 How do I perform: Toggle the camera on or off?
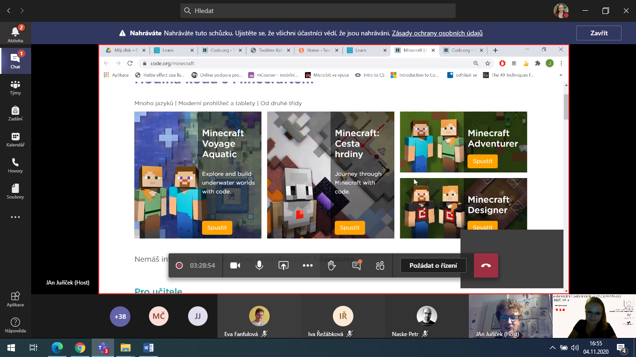tap(235, 265)
